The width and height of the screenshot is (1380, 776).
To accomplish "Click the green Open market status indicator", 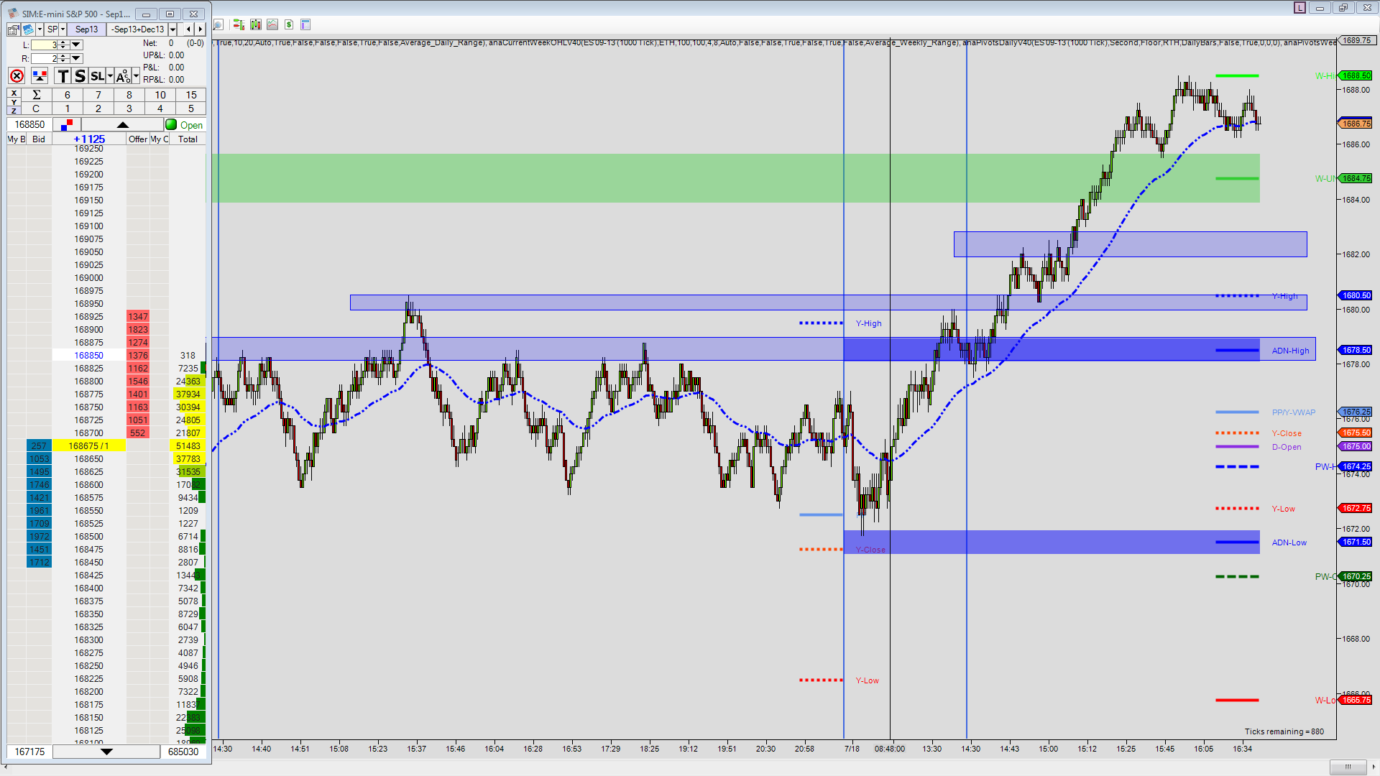I will click(x=185, y=125).
